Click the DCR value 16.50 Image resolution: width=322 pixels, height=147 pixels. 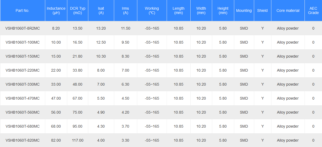tap(78, 42)
